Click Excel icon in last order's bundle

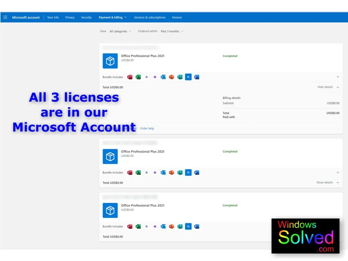coord(138,226)
